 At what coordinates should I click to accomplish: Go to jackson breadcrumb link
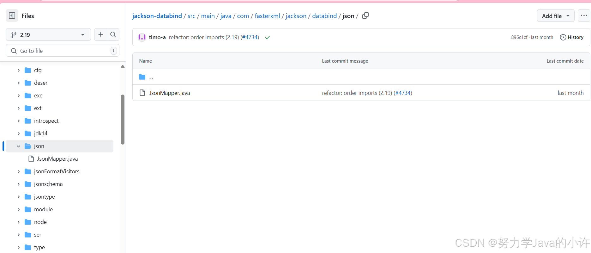click(x=296, y=16)
